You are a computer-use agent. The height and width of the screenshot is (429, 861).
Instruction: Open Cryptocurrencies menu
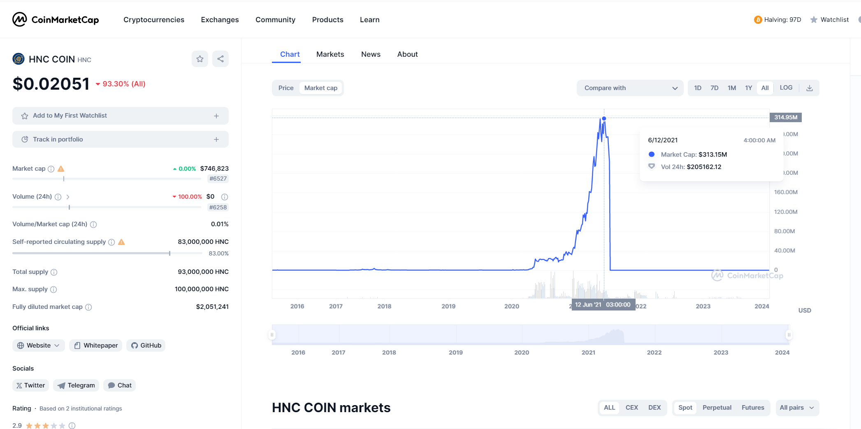[x=154, y=20]
